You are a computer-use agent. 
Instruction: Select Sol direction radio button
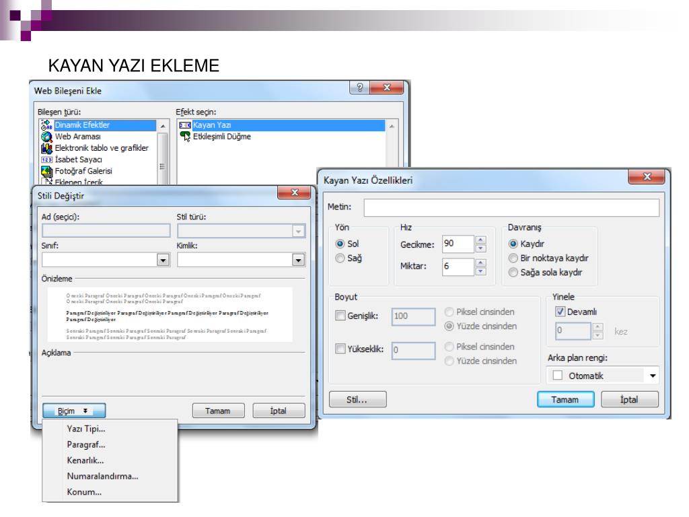pyautogui.click(x=340, y=244)
